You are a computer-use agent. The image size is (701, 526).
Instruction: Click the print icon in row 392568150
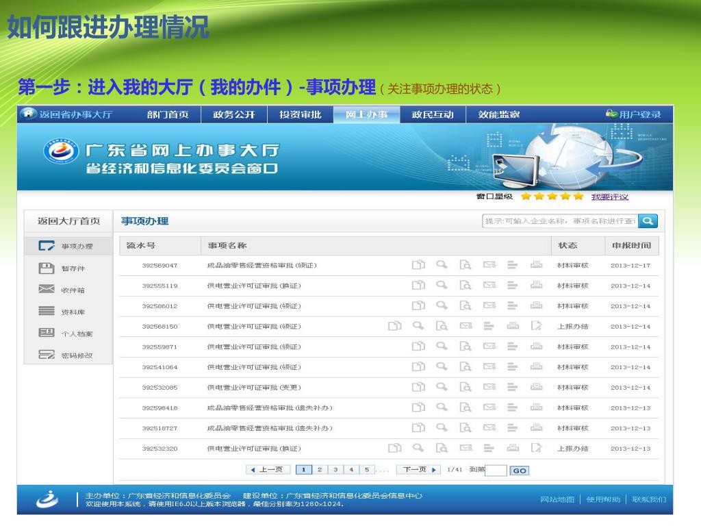click(513, 325)
